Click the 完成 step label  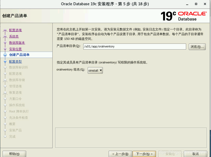coord(12,137)
